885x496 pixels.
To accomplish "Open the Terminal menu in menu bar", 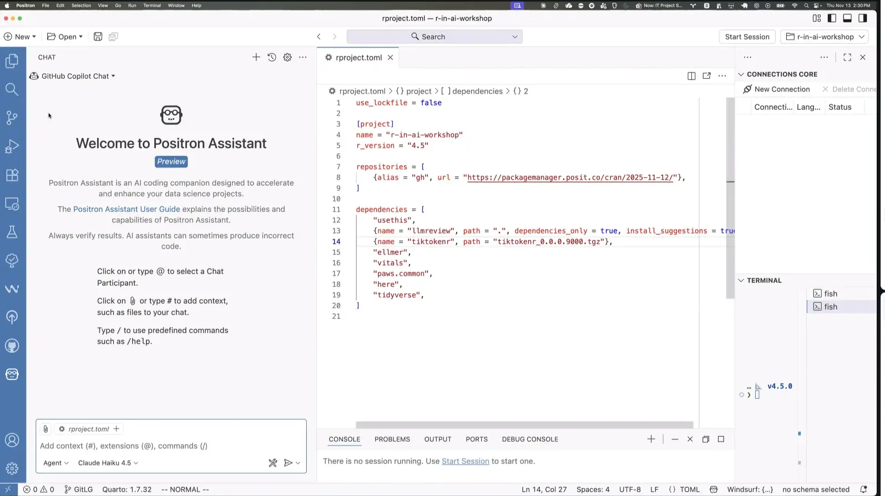I will click(152, 6).
